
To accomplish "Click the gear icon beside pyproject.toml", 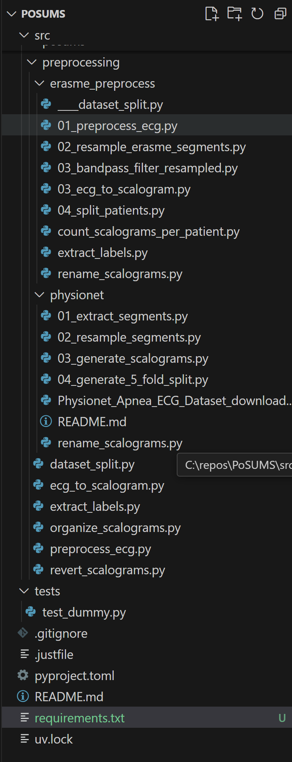I will [23, 675].
